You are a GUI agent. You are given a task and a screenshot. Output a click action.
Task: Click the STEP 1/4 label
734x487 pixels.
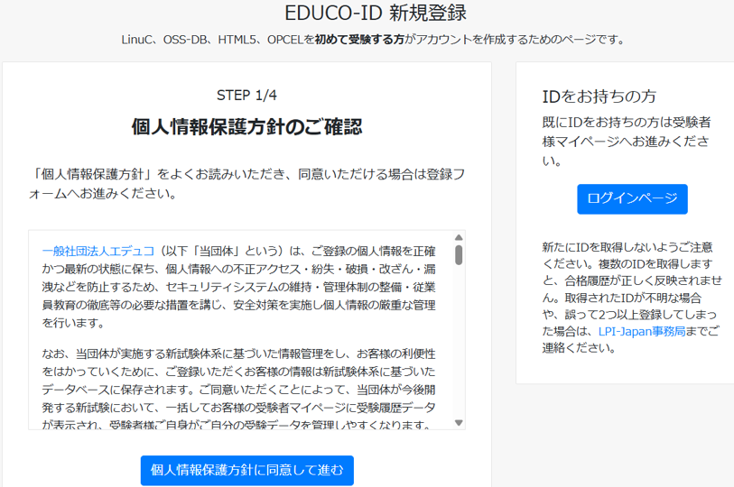click(x=246, y=96)
